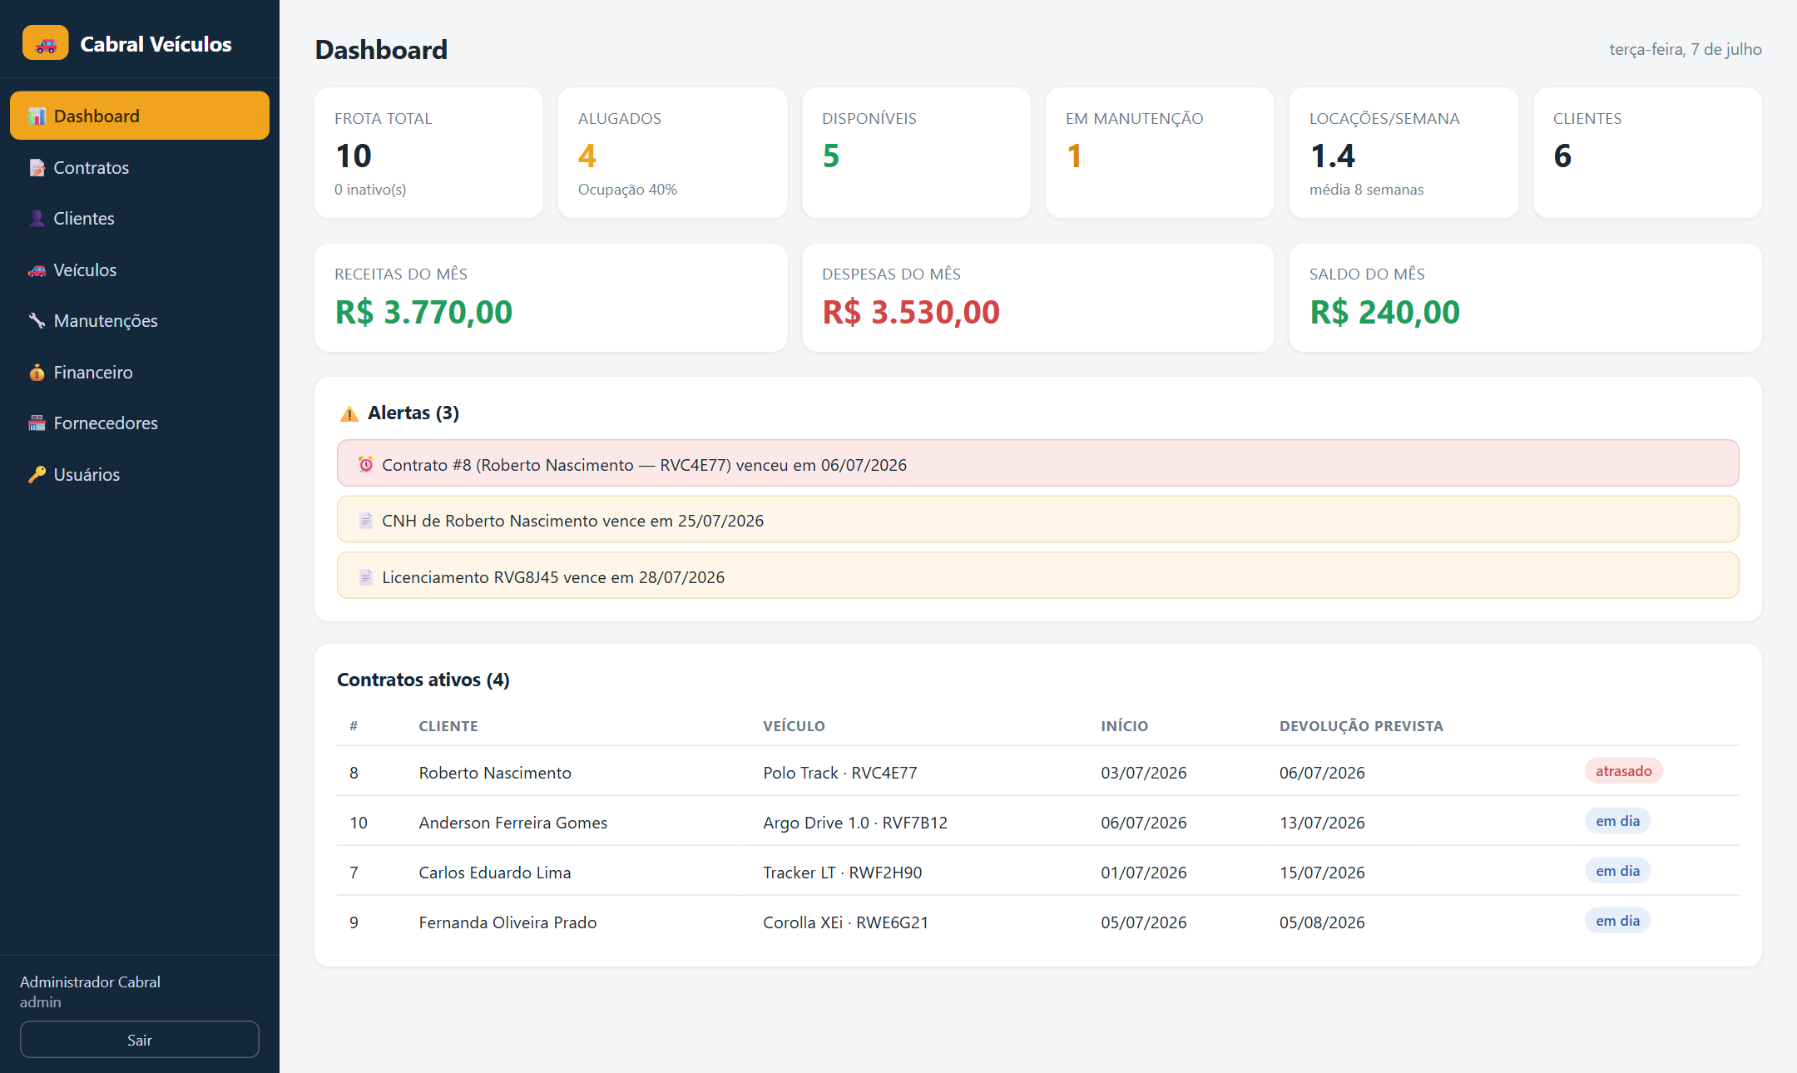1797x1073 pixels.
Task: Open the Manutenções page
Action: pyautogui.click(x=140, y=320)
